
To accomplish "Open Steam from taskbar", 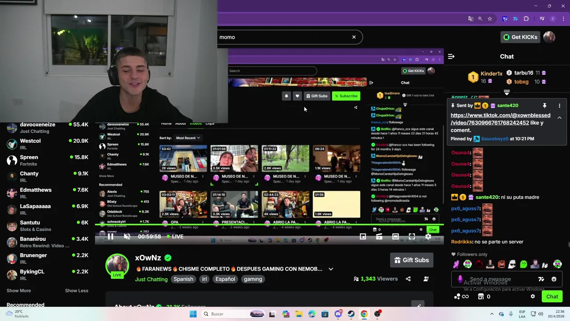I will point(351,314).
